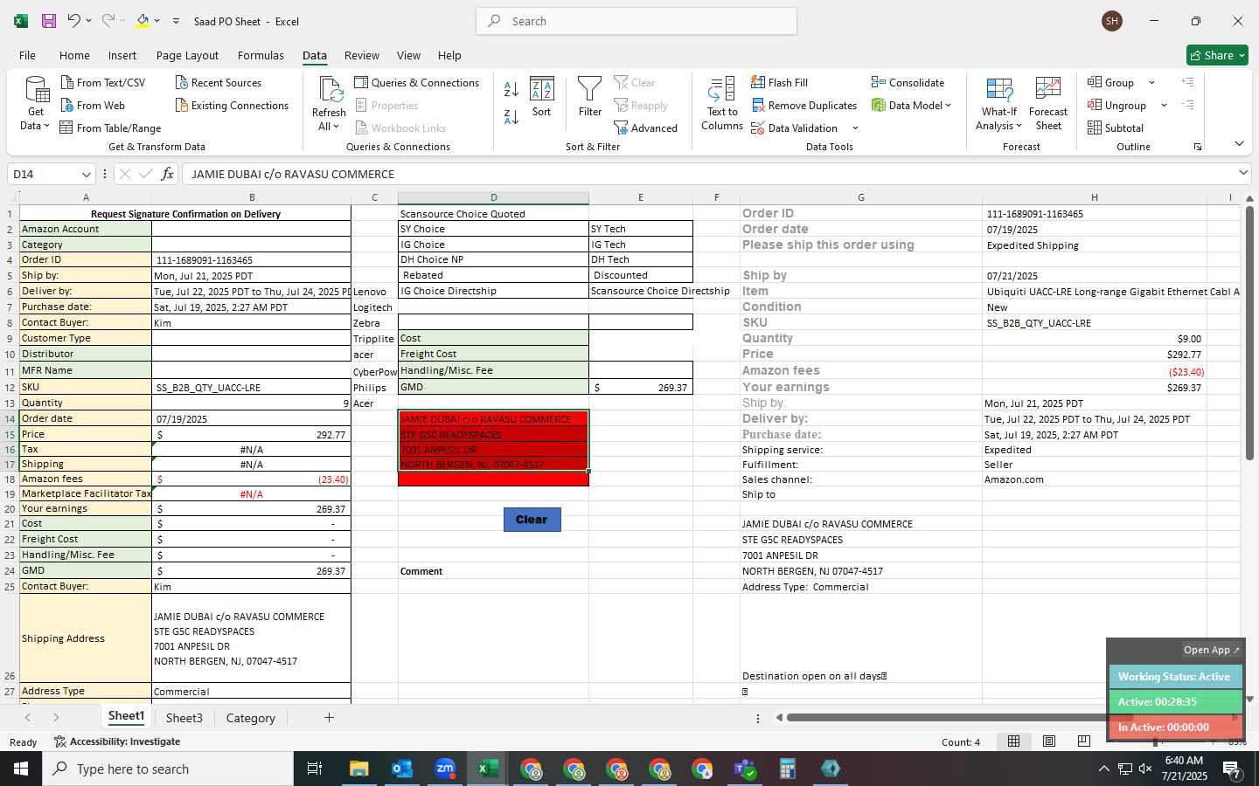Viewport: 1259px width, 786px height.
Task: Open Calculator from taskbar
Action: pos(788,769)
